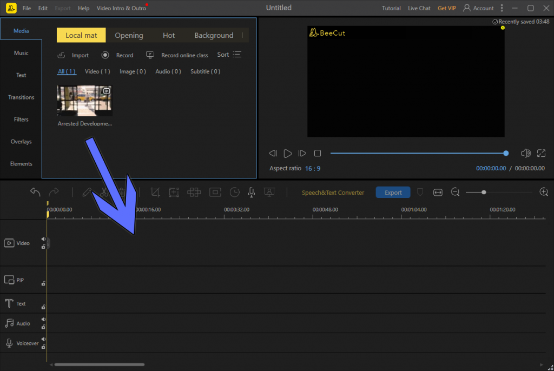Open the Account menu
Image resolution: width=554 pixels, height=371 pixels.
pyautogui.click(x=478, y=8)
